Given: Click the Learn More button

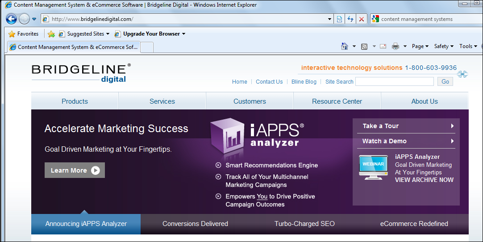Looking at the screenshot, I should (x=75, y=170).
